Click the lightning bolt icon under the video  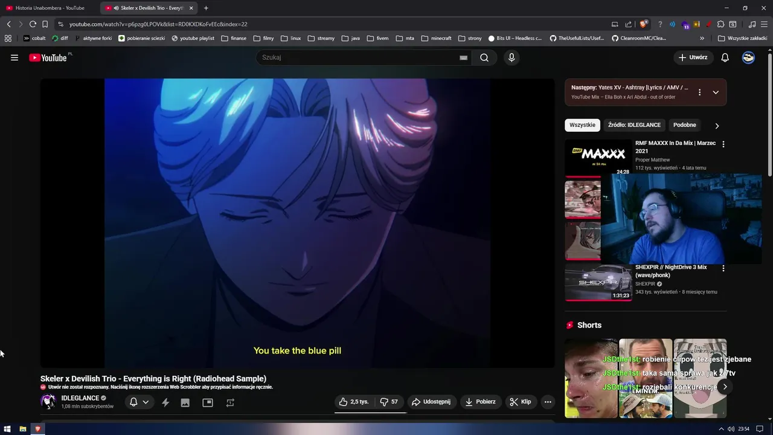(x=165, y=402)
